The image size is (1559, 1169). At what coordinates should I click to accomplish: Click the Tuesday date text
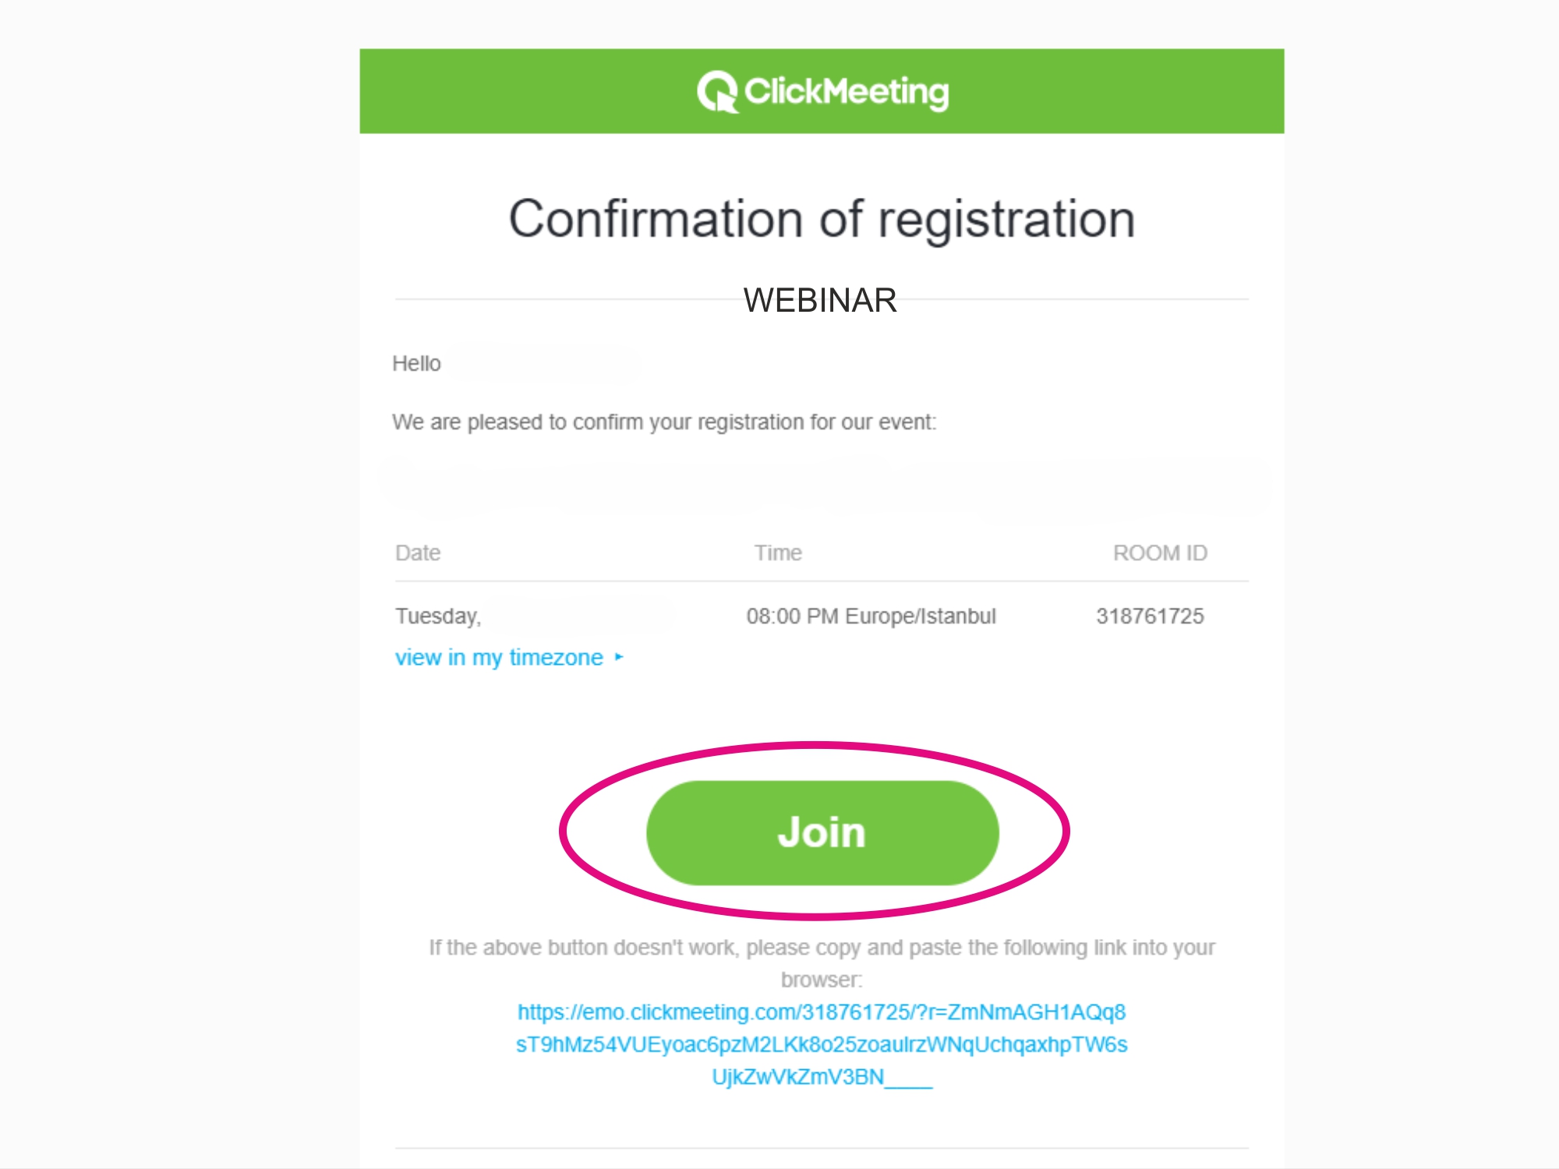pos(438,616)
